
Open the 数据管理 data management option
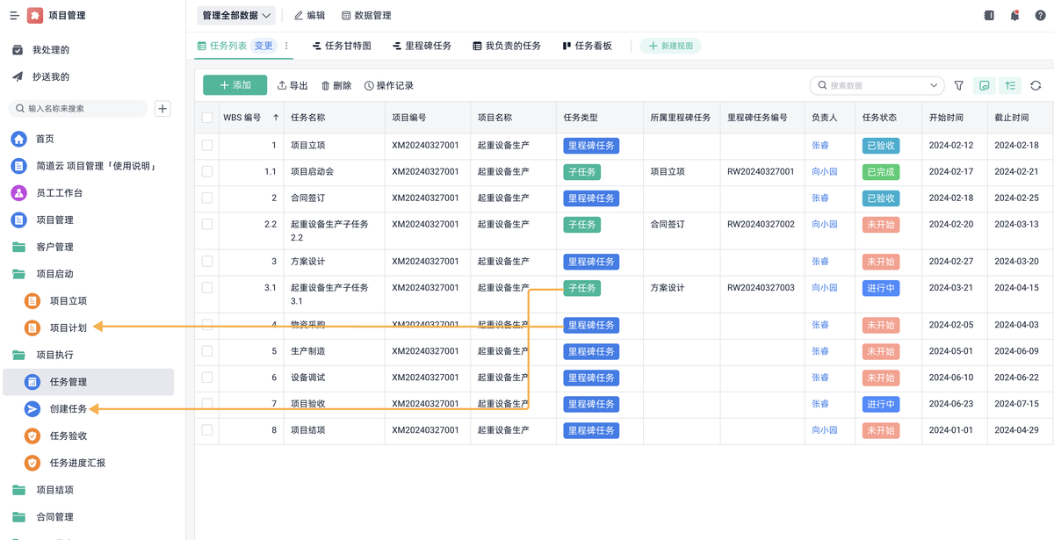(x=368, y=15)
